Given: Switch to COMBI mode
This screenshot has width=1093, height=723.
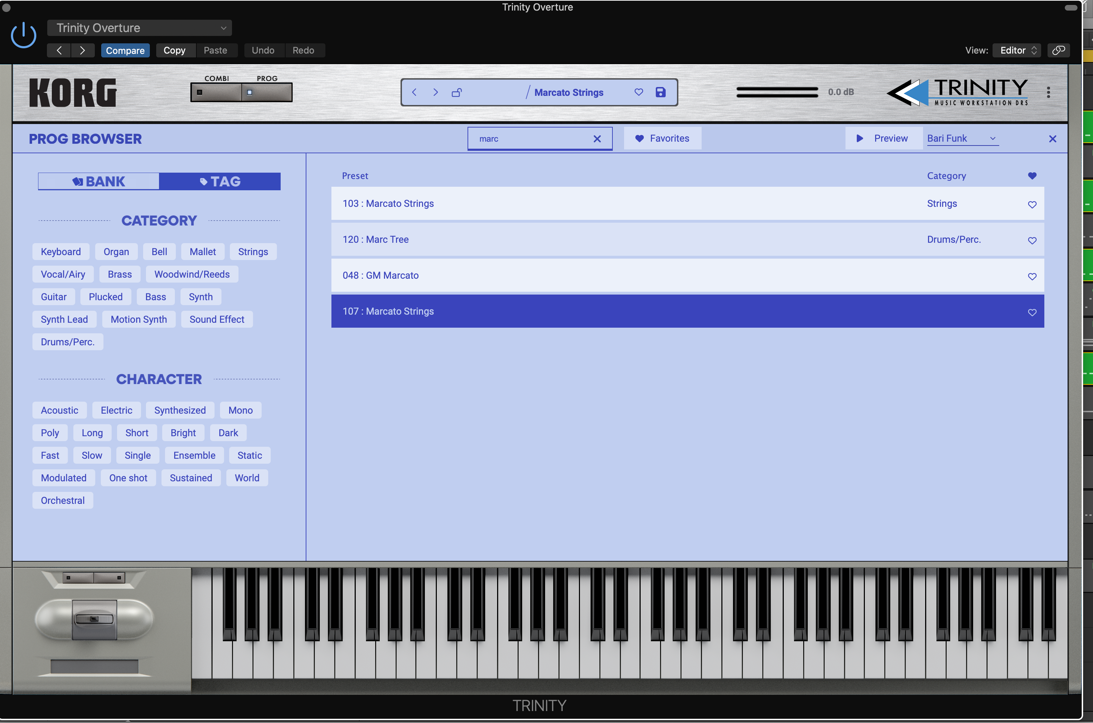Looking at the screenshot, I should click(x=216, y=92).
